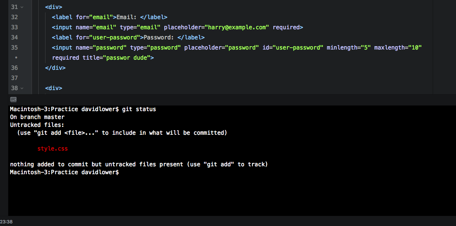Click the soft-wrap dot marker in the gutter
Image resolution: width=456 pixels, height=226 pixels.
click(16, 58)
